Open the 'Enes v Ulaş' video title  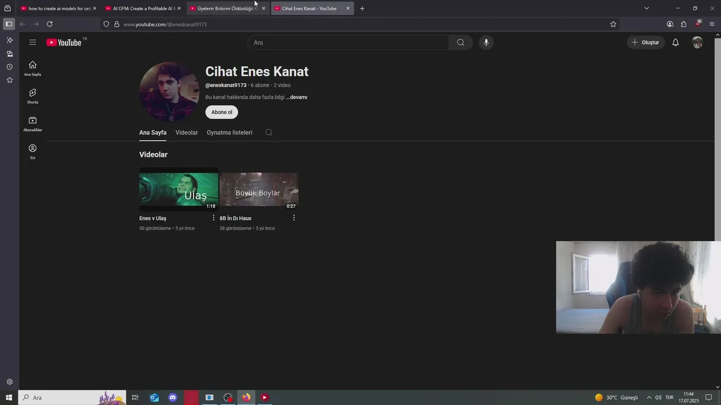[153, 218]
